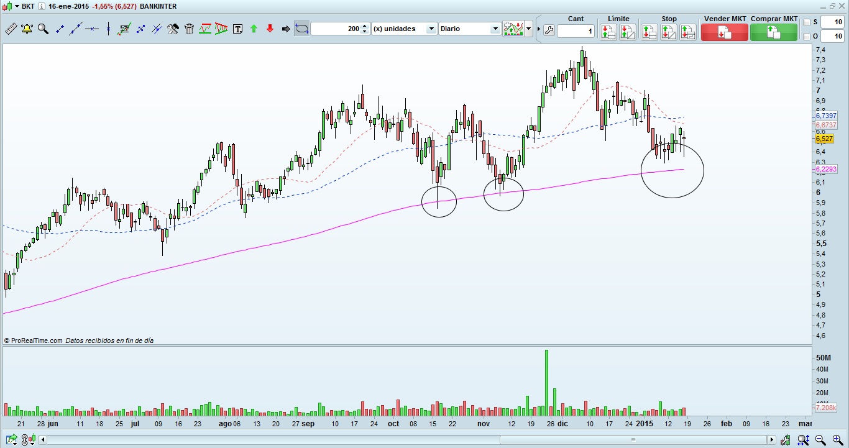The width and height of the screenshot is (849, 448).
Task: Select the vertical line tool
Action: click(x=109, y=29)
